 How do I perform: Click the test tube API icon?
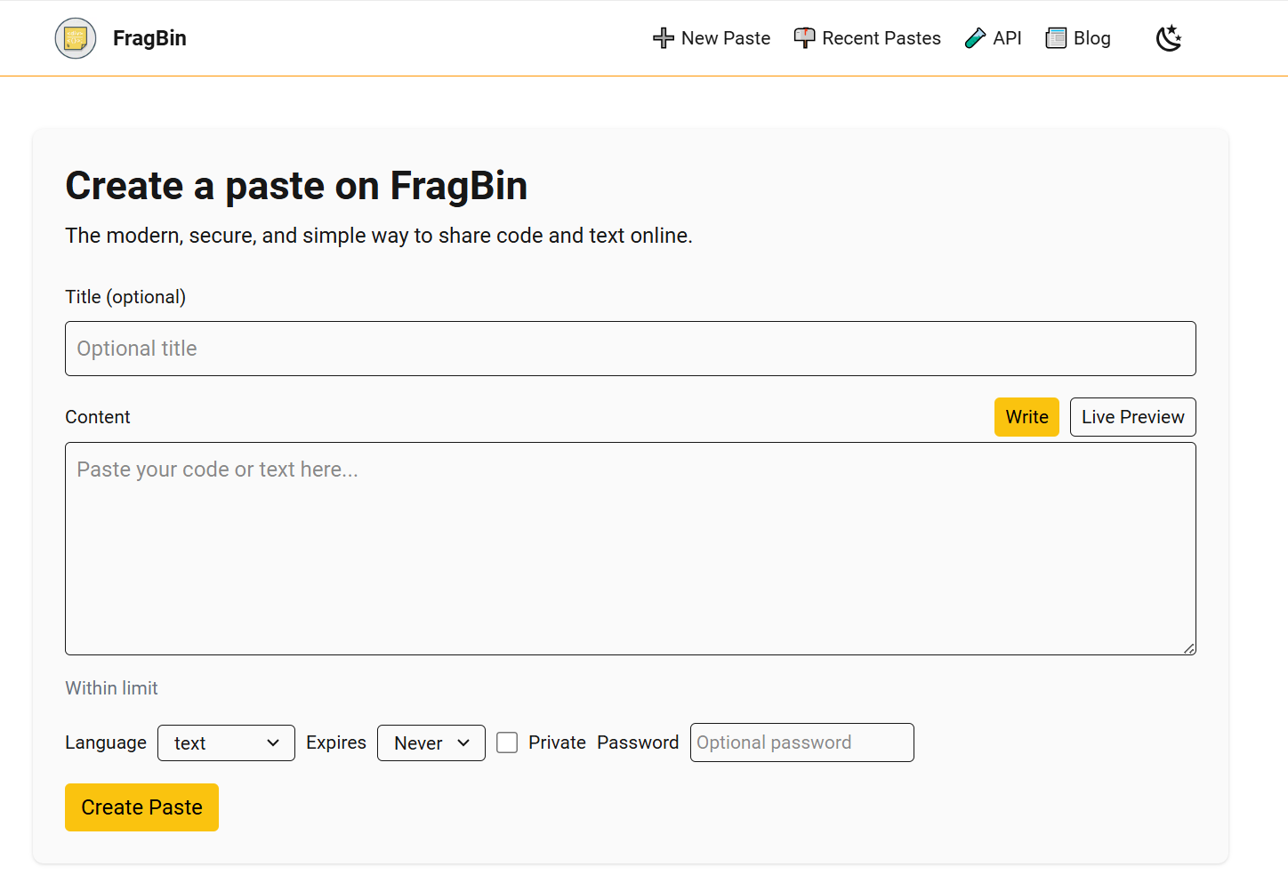[x=975, y=38]
